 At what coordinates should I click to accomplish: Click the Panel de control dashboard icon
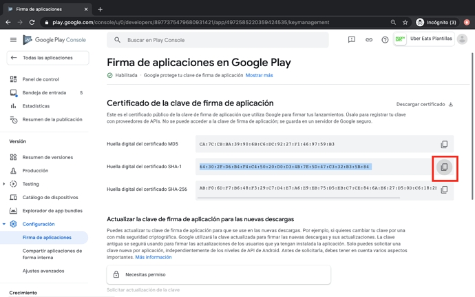13,79
